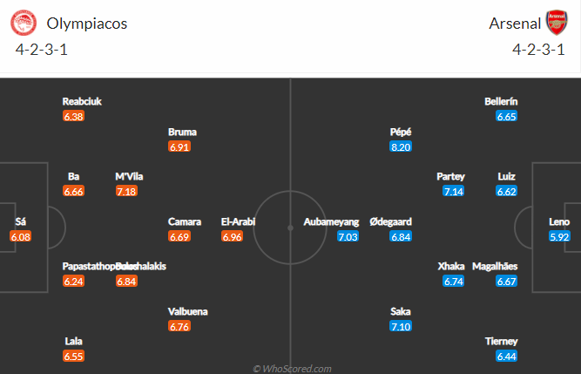
Task: Click Saka's 7.10 rating badge
Action: pos(401,326)
